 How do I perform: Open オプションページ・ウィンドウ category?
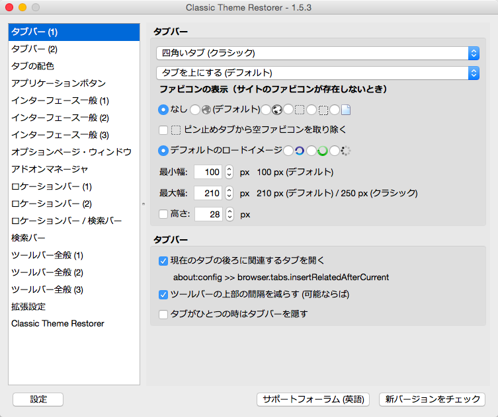point(74,152)
